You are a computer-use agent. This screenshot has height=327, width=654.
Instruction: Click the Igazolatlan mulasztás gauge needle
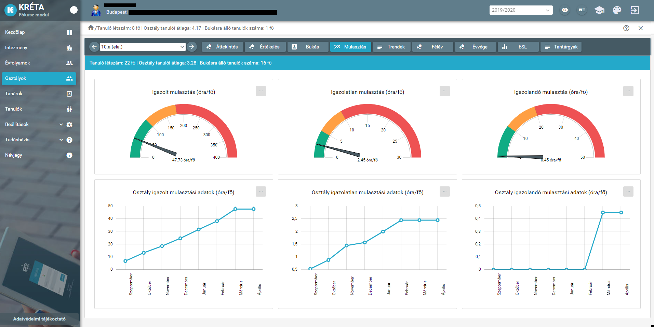pyautogui.click(x=338, y=150)
